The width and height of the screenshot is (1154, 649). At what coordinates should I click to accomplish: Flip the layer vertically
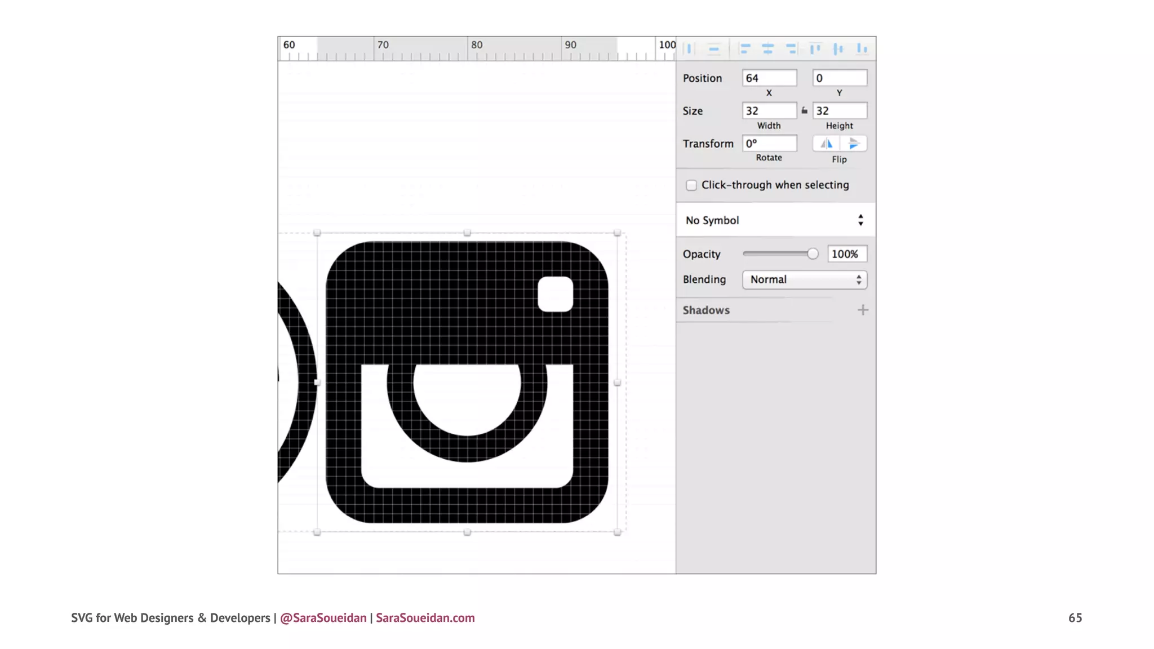click(853, 144)
